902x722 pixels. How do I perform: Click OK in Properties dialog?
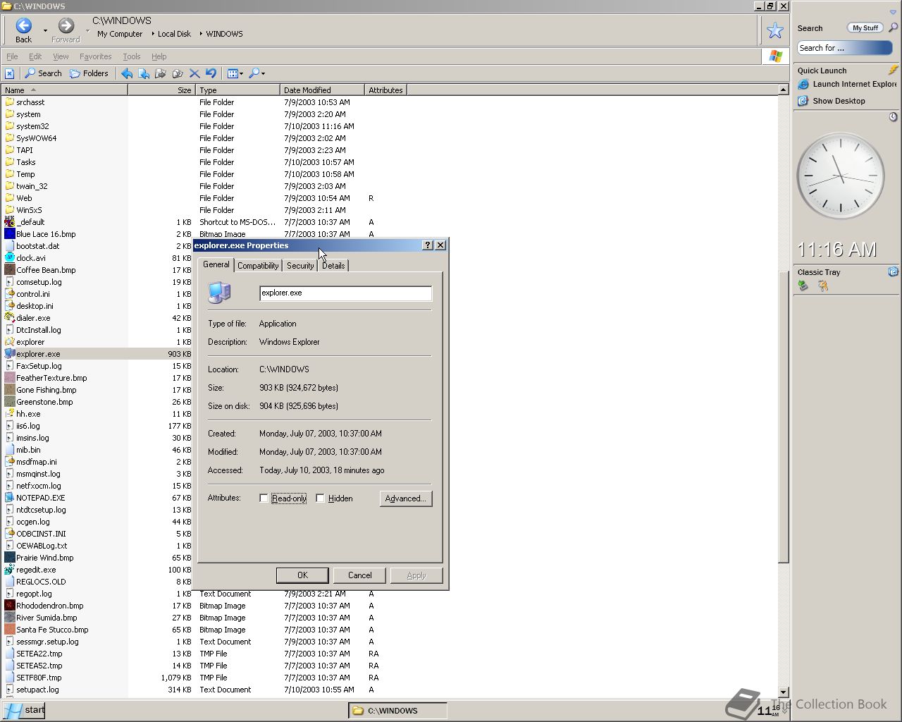(302, 575)
